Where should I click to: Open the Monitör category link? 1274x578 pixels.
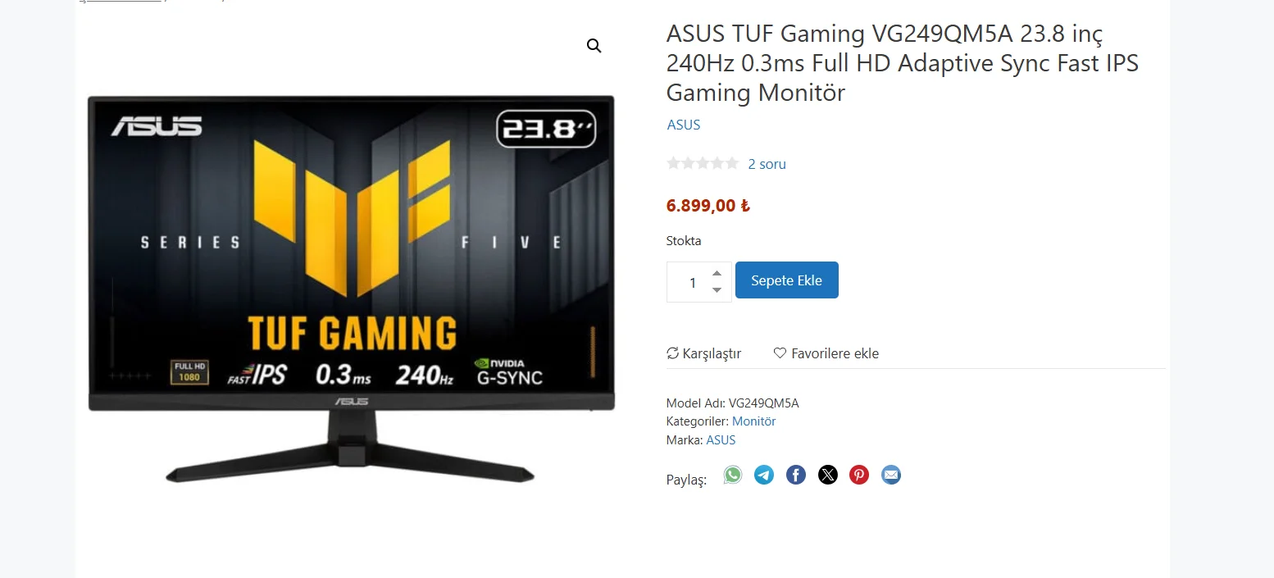coord(753,421)
